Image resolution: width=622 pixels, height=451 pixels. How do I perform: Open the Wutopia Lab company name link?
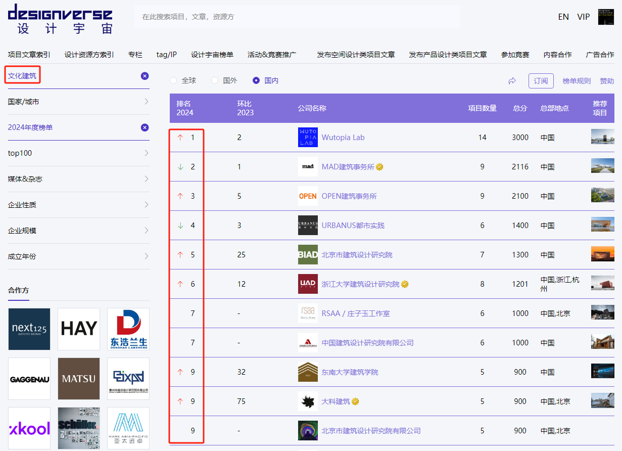(343, 138)
